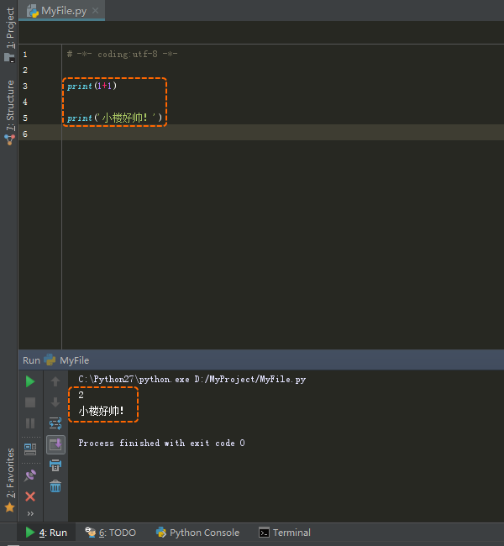
Task: Click the Down the Stack Trace arrow
Action: 55,402
